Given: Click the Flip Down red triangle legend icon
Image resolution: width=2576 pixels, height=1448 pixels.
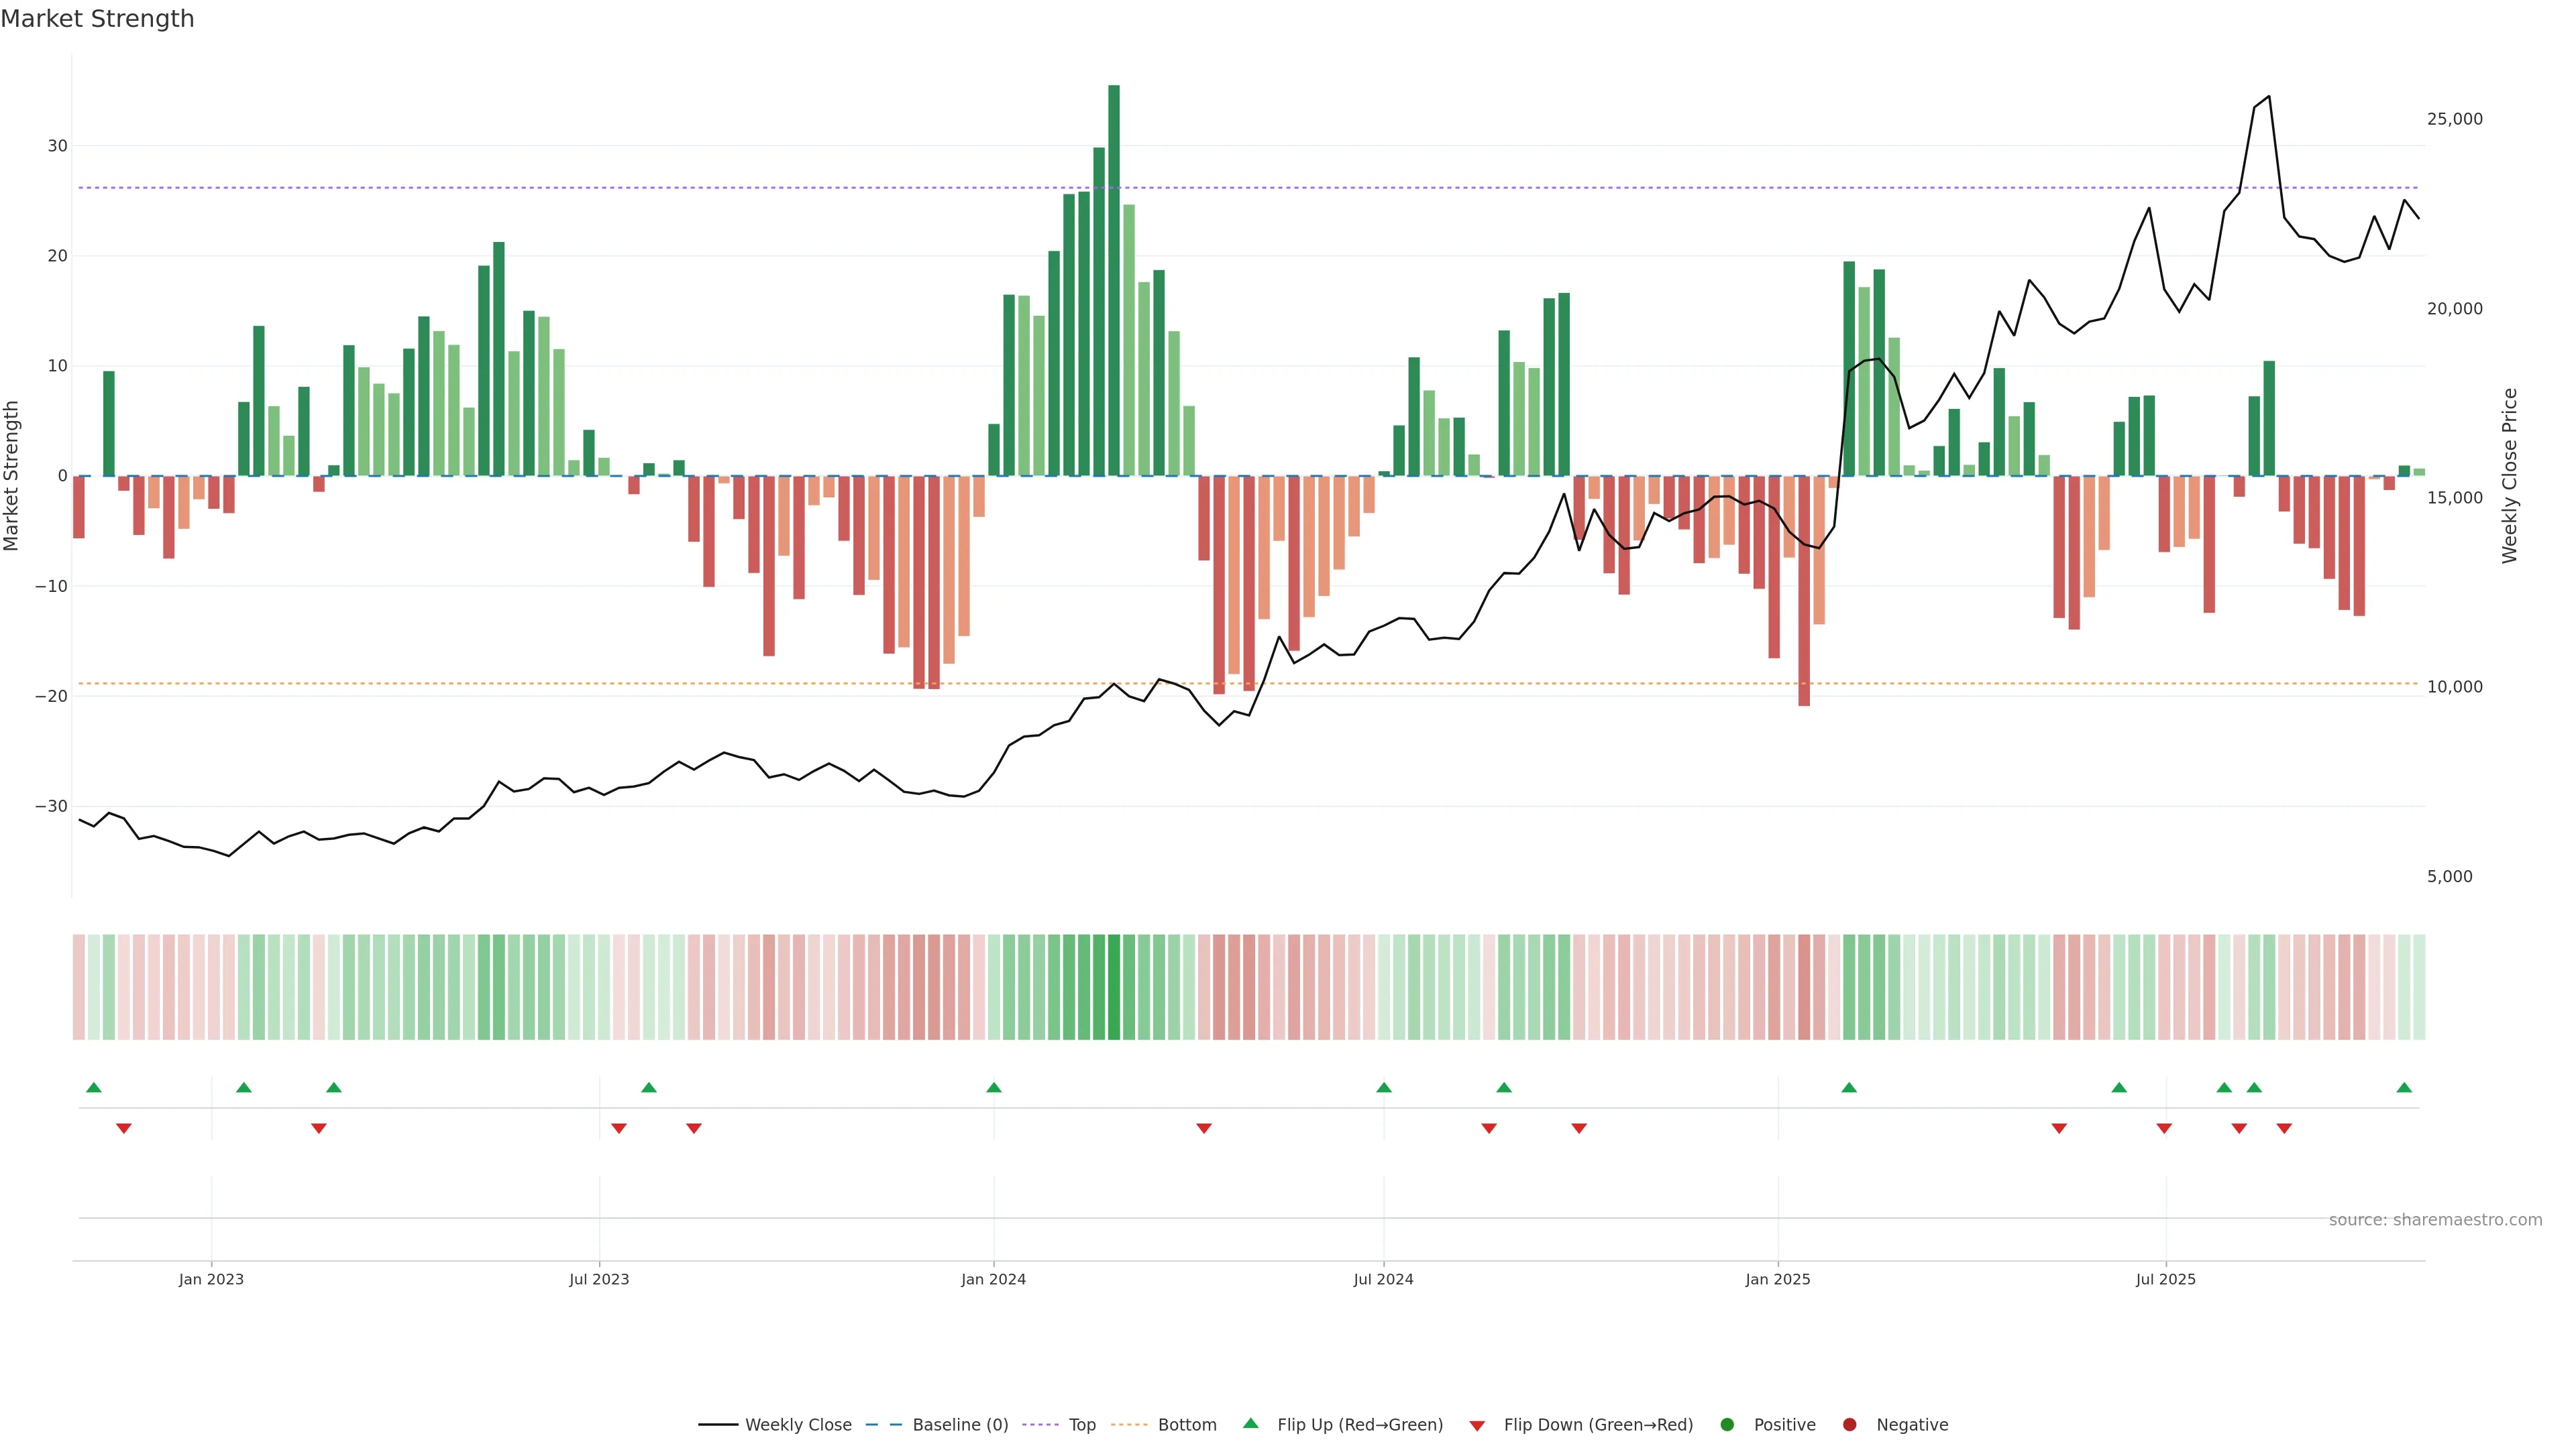Looking at the screenshot, I should pos(1477,1425).
